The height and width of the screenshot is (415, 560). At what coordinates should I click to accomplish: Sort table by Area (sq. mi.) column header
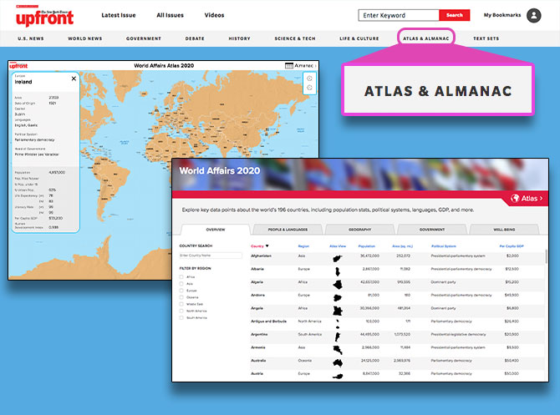coord(402,246)
